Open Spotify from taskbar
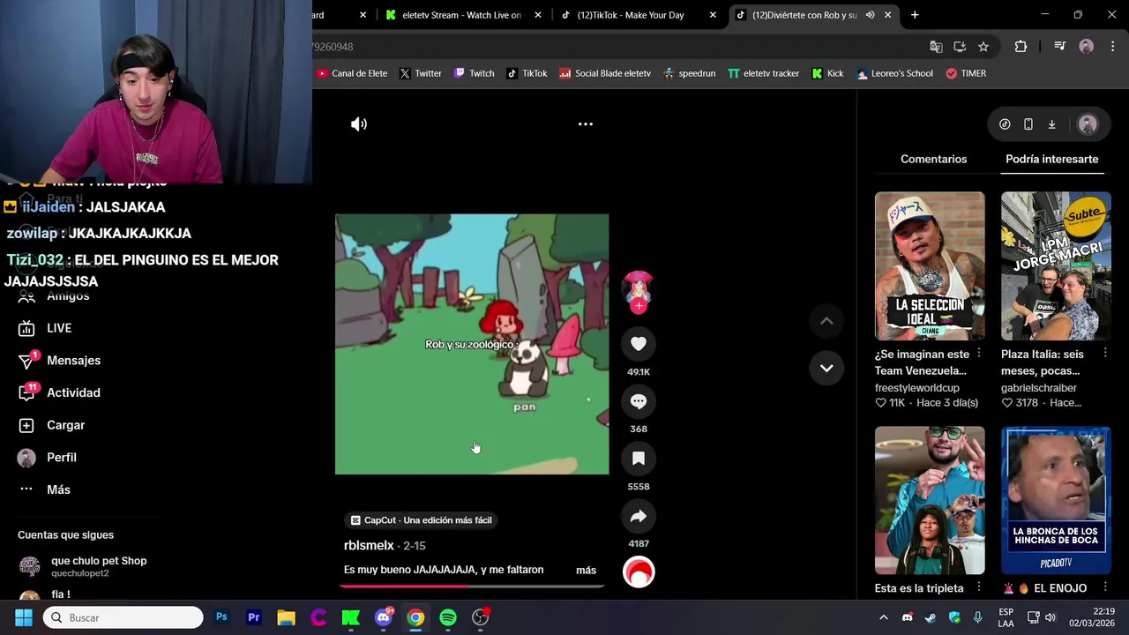The width and height of the screenshot is (1129, 635). coord(448,617)
